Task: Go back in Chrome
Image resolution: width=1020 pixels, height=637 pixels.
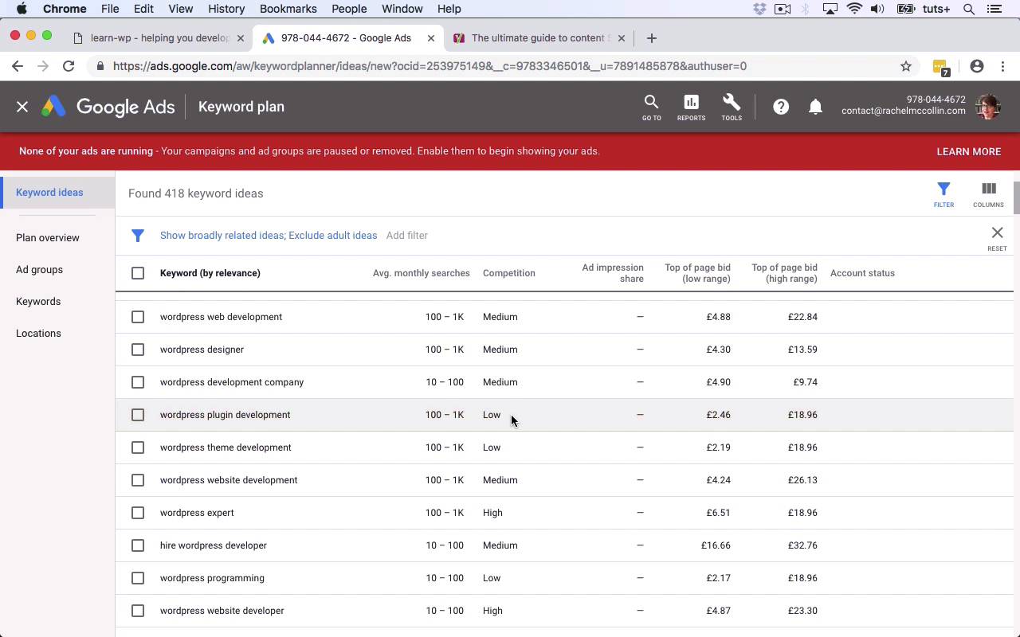Action: (18, 66)
